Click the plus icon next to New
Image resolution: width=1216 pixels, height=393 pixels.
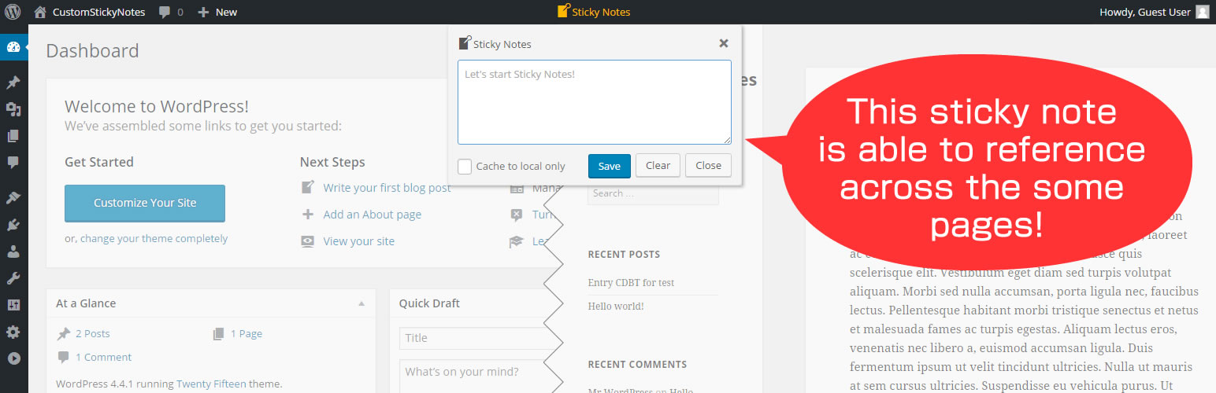point(203,12)
